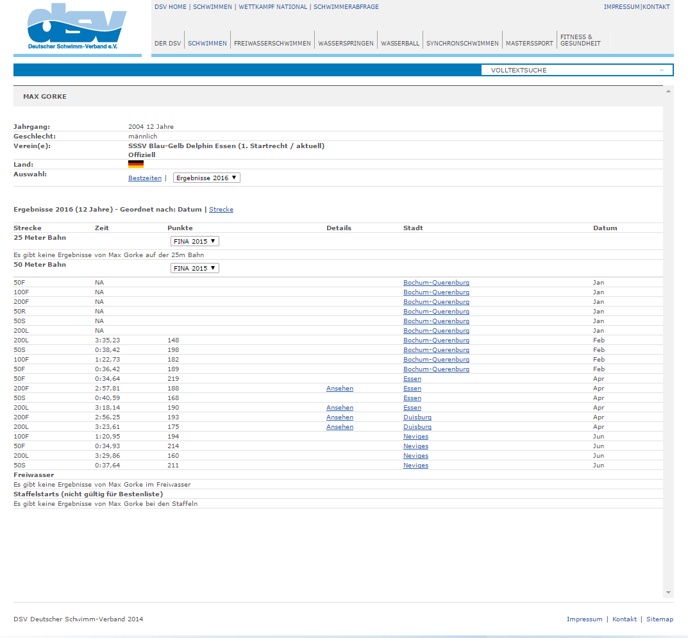
Task: Open Essen link for 50S 0:40,59
Action: 412,398
